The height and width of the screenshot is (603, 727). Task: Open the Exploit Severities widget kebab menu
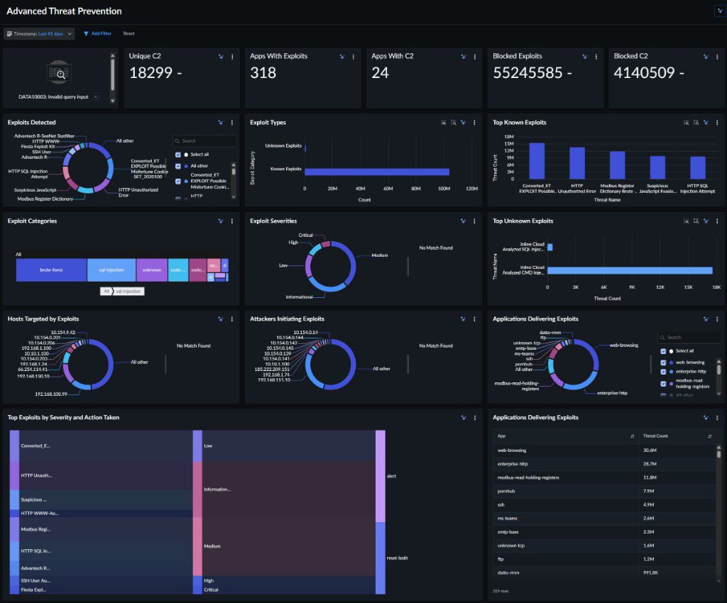pos(474,221)
